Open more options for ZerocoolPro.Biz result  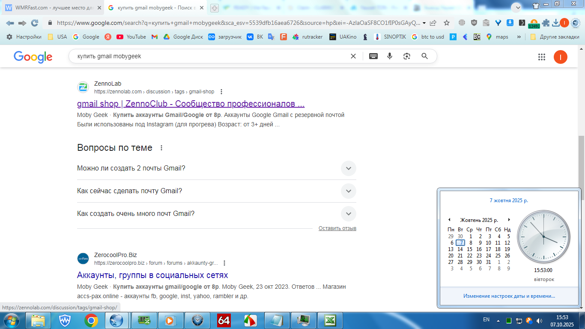tap(224, 263)
